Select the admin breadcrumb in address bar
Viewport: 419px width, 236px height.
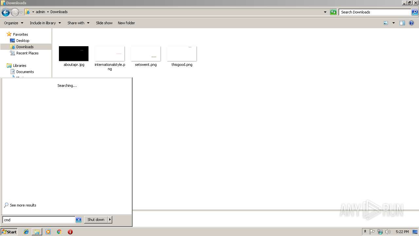tap(40, 12)
